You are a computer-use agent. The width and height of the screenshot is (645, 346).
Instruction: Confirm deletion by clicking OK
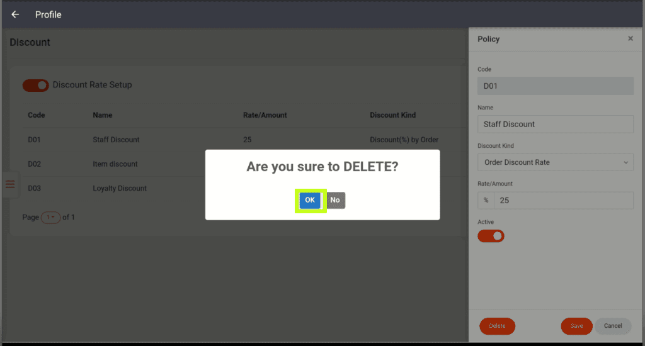point(310,200)
